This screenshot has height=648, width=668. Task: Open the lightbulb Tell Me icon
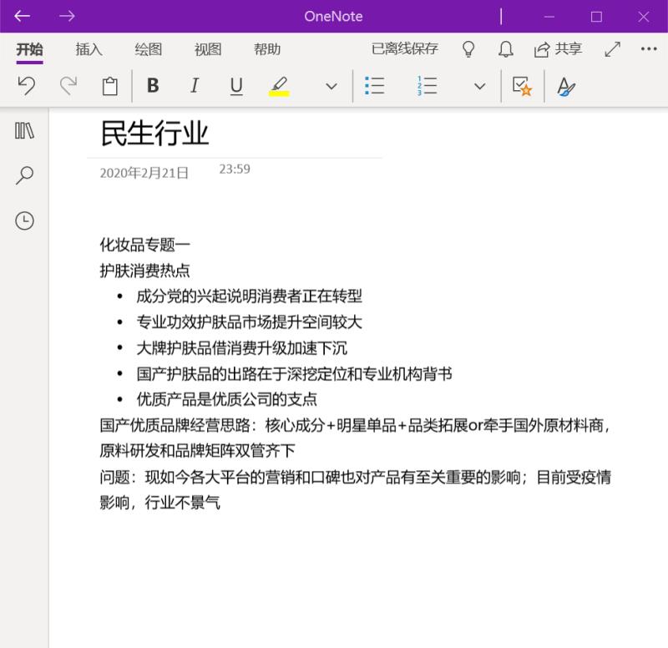point(468,49)
